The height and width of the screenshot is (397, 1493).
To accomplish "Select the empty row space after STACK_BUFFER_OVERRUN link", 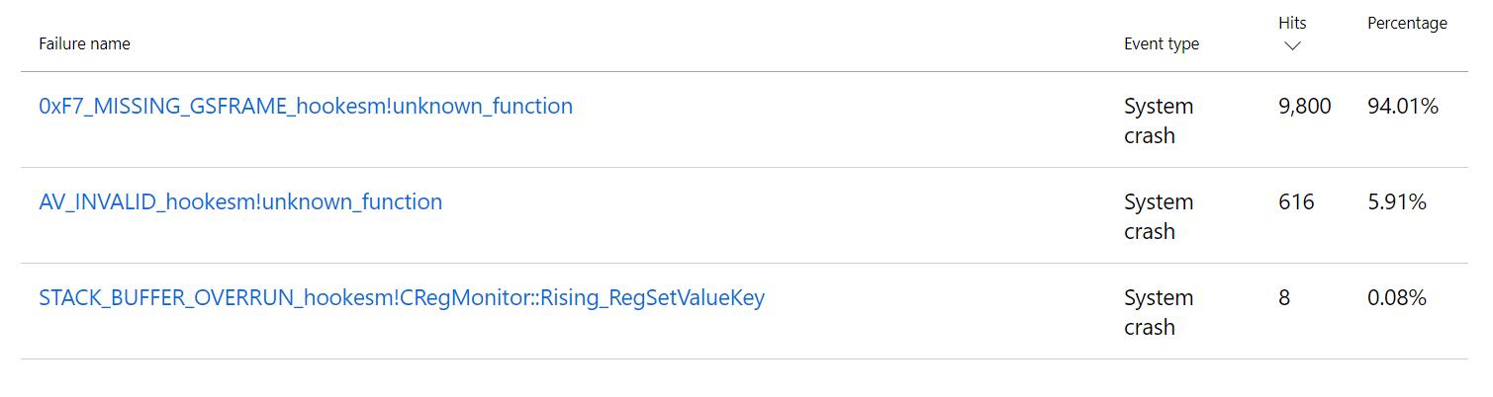I will click(940, 311).
